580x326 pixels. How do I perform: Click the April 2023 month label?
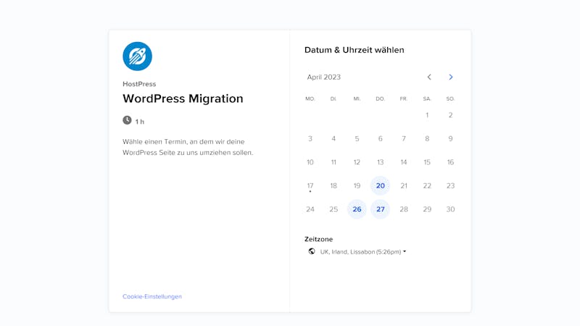tap(323, 77)
